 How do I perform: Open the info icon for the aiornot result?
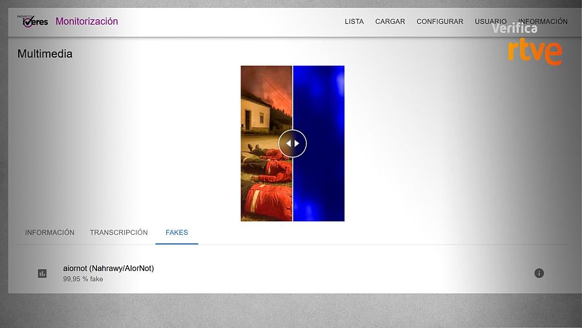[x=539, y=273]
